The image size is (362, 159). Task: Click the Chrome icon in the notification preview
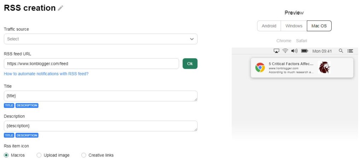point(260,67)
